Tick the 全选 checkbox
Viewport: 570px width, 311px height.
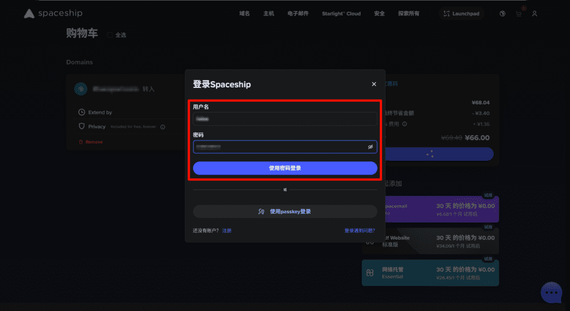[x=110, y=35]
